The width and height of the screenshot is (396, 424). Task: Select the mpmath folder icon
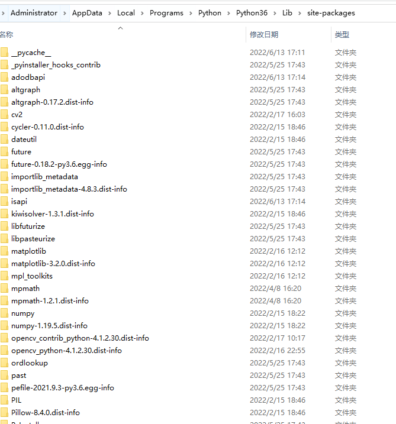(x=4, y=289)
